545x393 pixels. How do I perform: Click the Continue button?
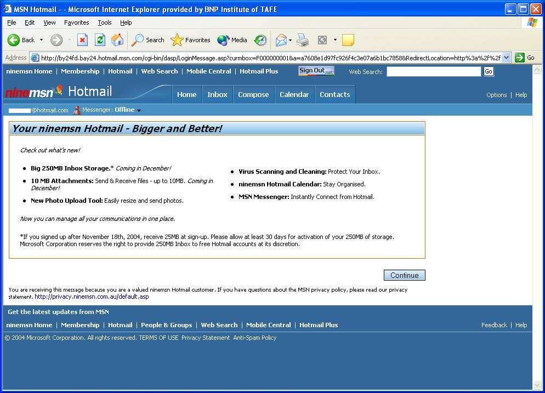404,275
